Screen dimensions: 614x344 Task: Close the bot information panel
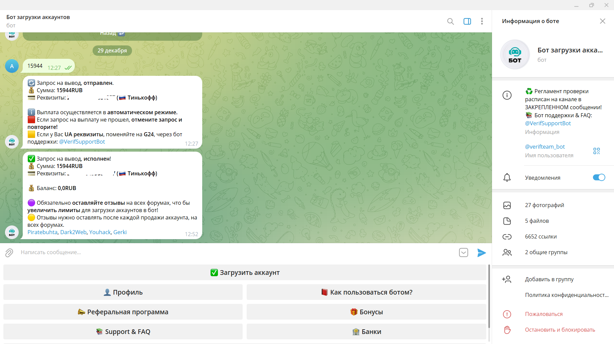[x=602, y=21]
